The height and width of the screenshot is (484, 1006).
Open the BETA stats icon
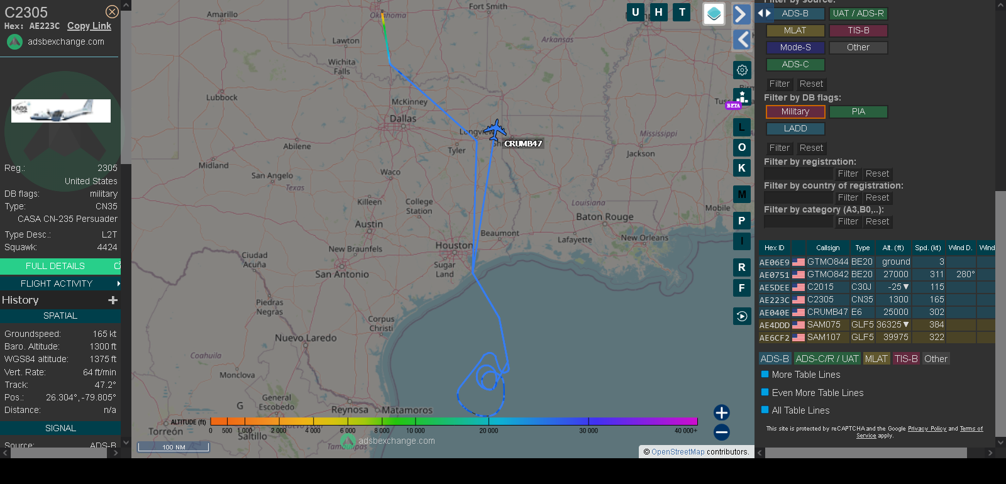point(742,97)
